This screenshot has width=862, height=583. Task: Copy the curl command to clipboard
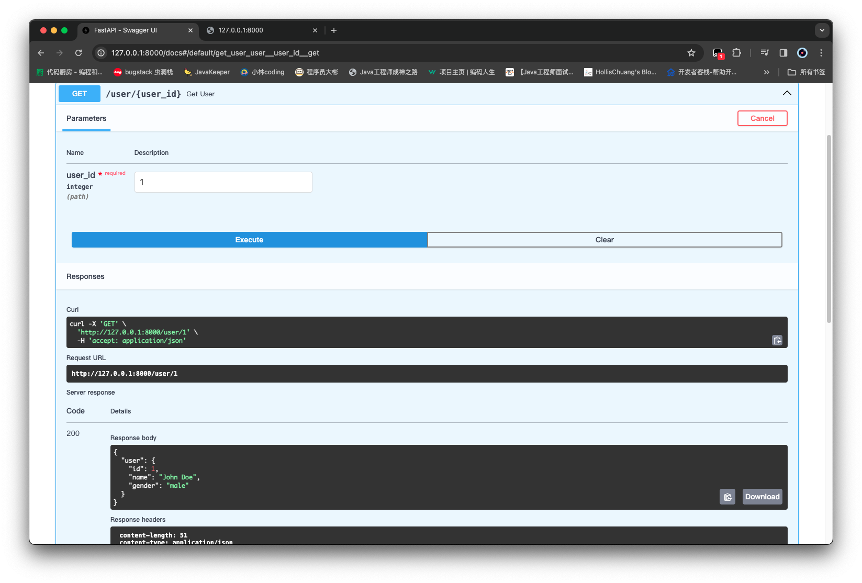point(777,340)
